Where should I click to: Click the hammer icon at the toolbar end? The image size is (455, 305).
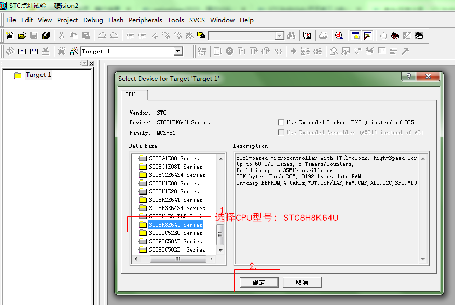coord(405,51)
